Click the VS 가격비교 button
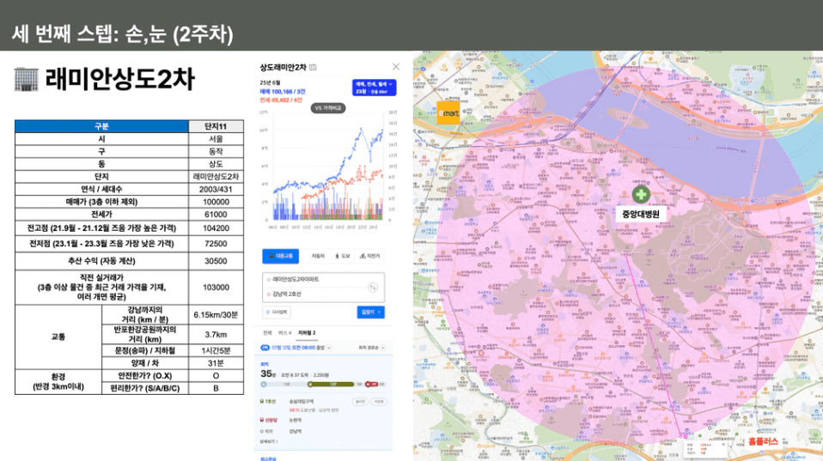 tap(328, 108)
